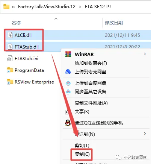This screenshot has width=151, height=164.
Task: Expand the 发送到(N) submenu arrow
Action: pyautogui.click(x=145, y=134)
